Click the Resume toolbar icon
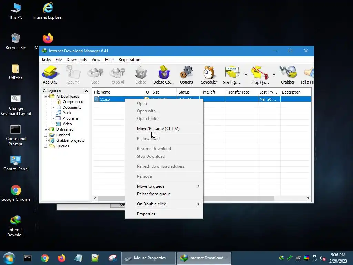The width and height of the screenshot is (353, 265). [73, 75]
